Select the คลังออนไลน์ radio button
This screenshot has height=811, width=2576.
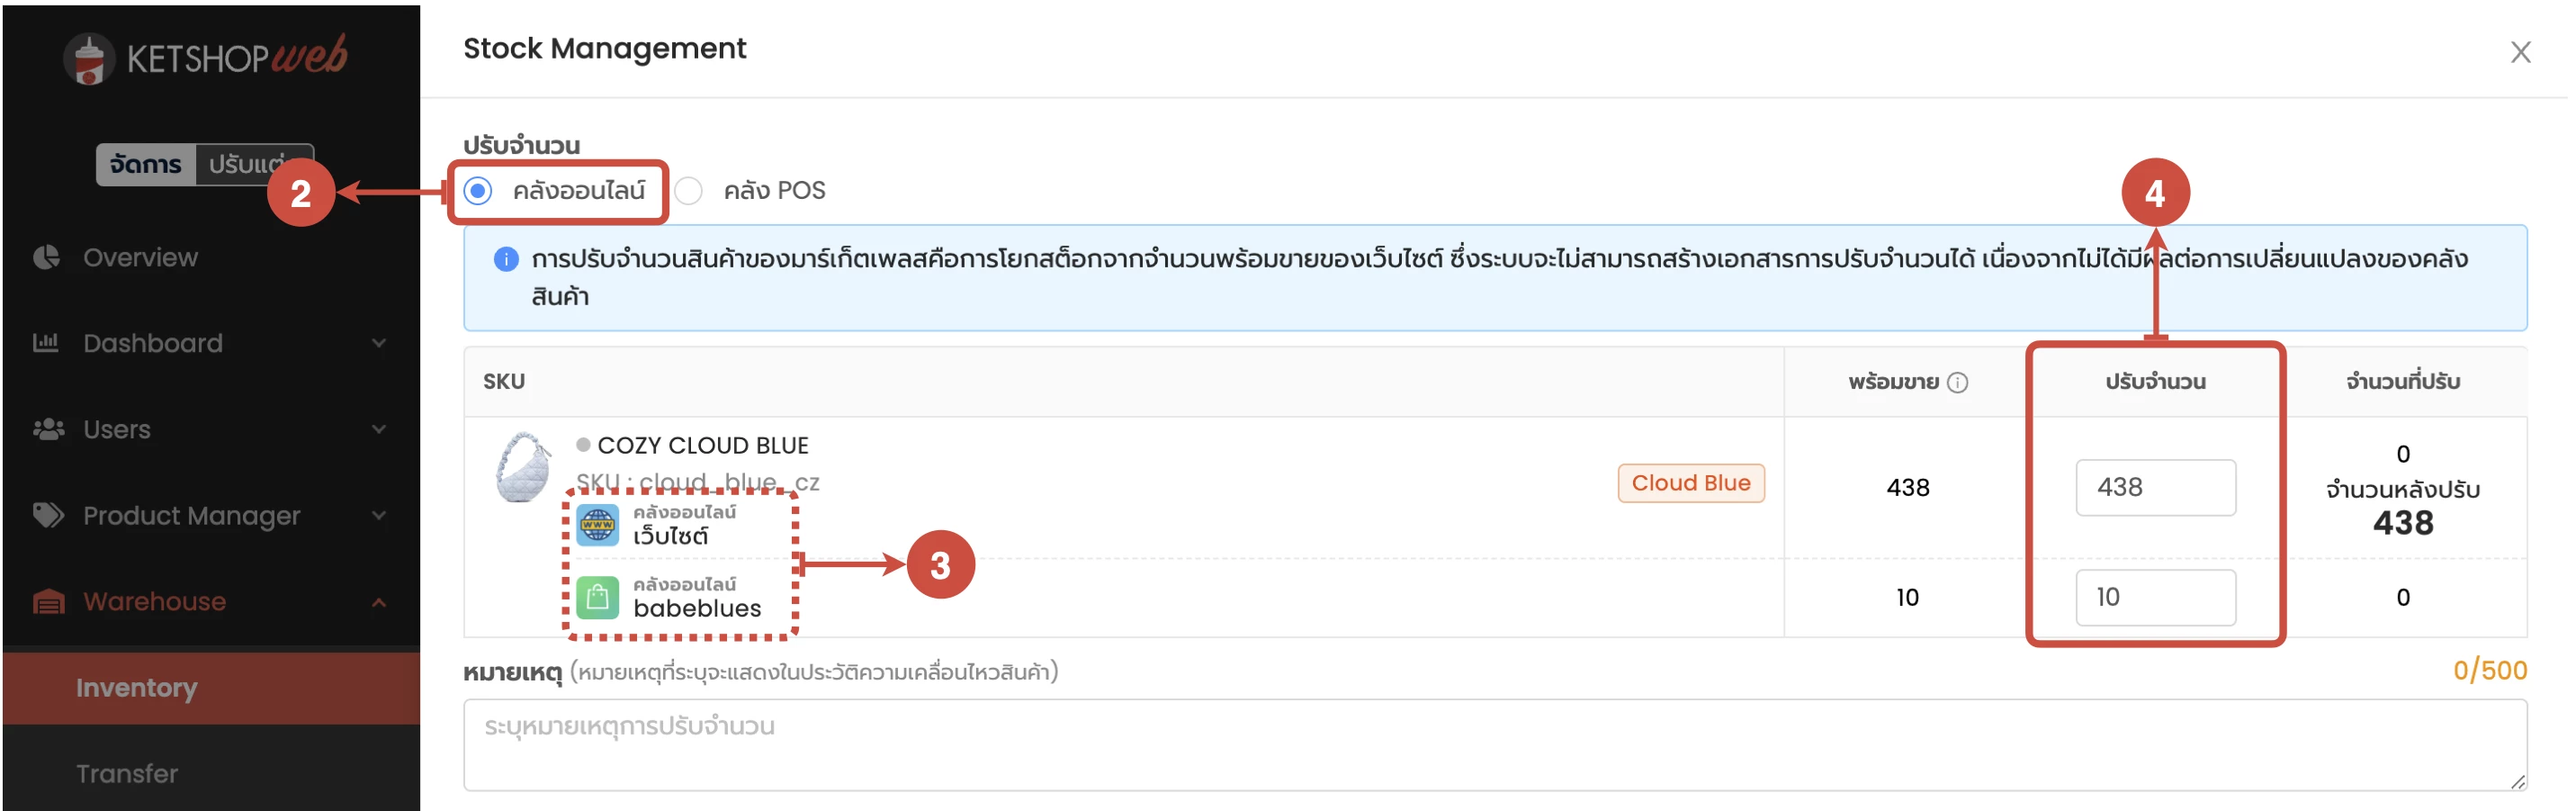pos(478,190)
